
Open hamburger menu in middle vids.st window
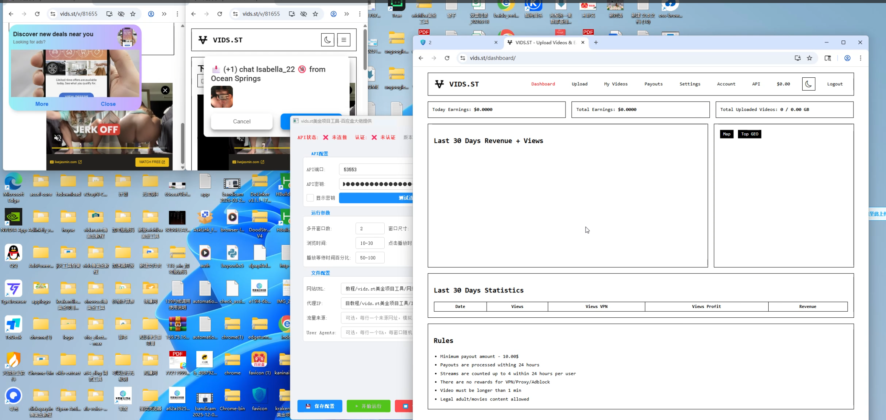coord(344,40)
